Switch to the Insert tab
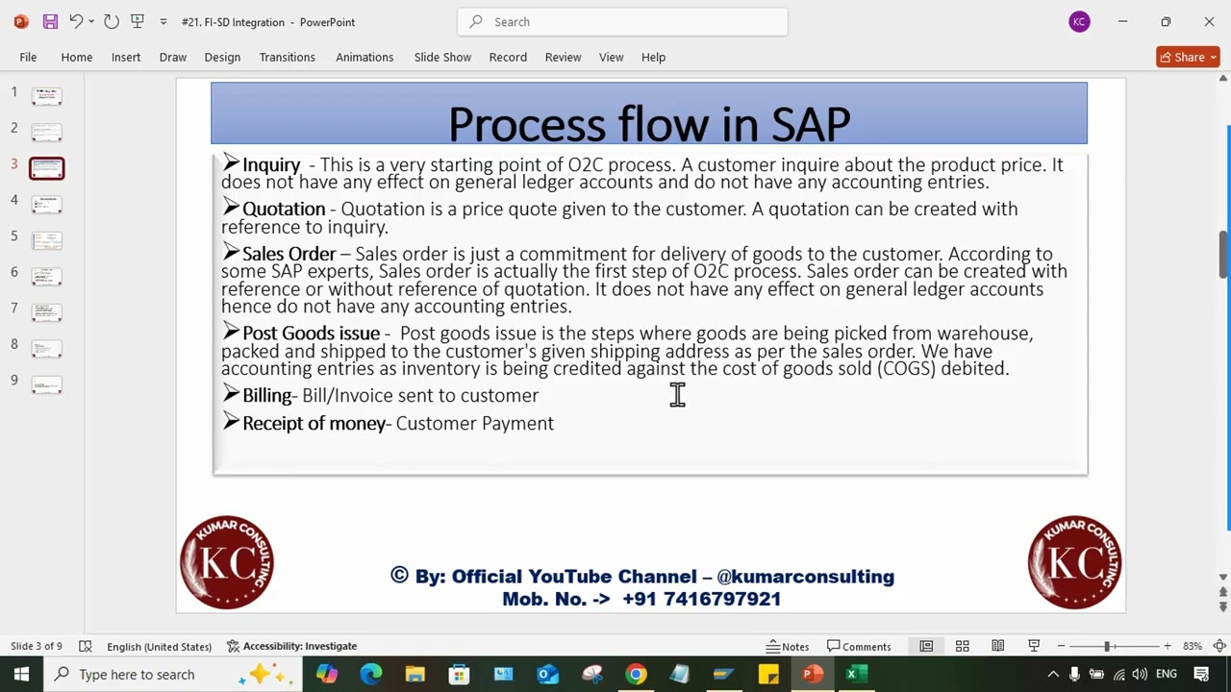 pyautogui.click(x=126, y=57)
